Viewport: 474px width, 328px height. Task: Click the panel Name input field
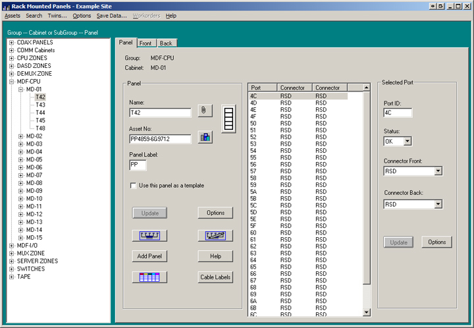pos(160,113)
